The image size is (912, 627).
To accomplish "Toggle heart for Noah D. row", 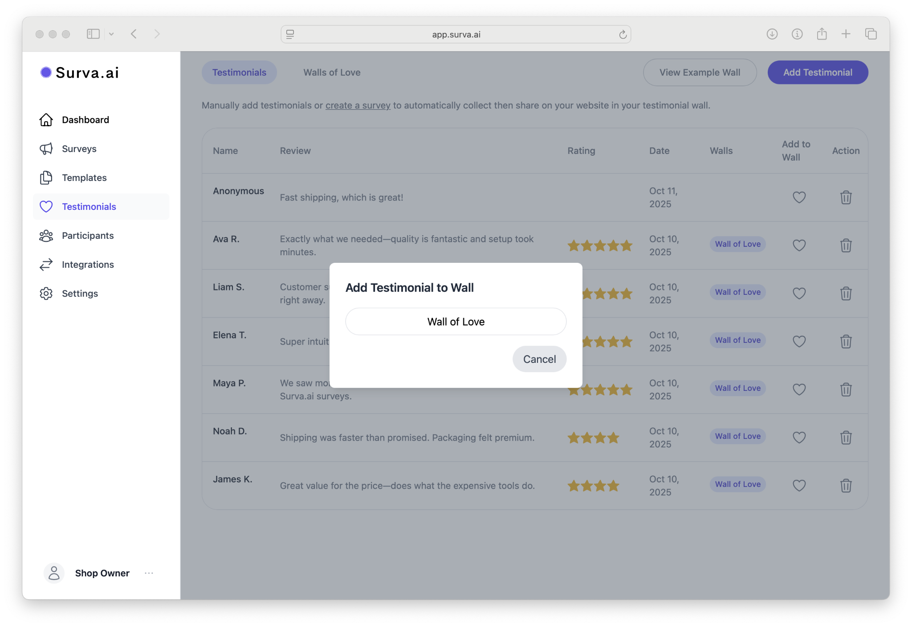I will pyautogui.click(x=799, y=437).
